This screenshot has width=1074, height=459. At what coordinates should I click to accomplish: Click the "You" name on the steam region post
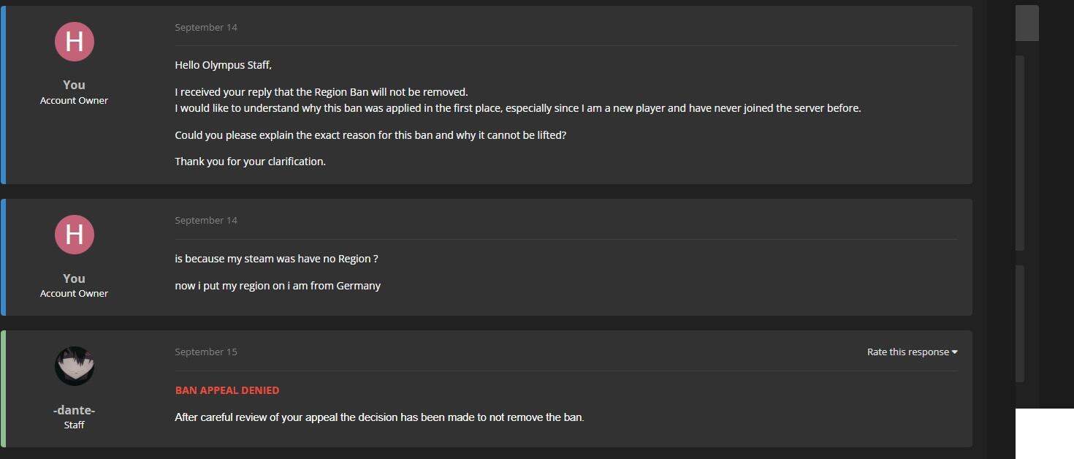click(74, 278)
